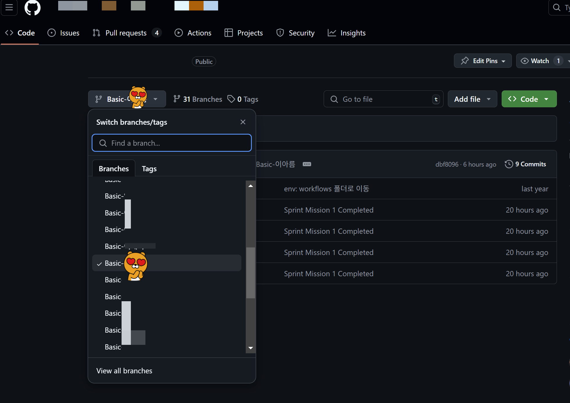
Task: Open commit 'env: workflows 폴더로 이동'
Action: tap(327, 189)
